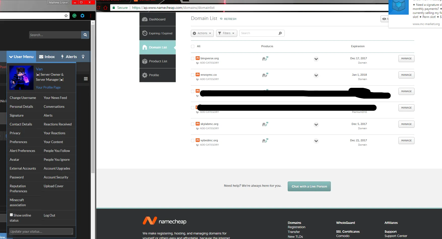Click the magnifier icon in domain search box
442x239 pixels.
point(280,33)
